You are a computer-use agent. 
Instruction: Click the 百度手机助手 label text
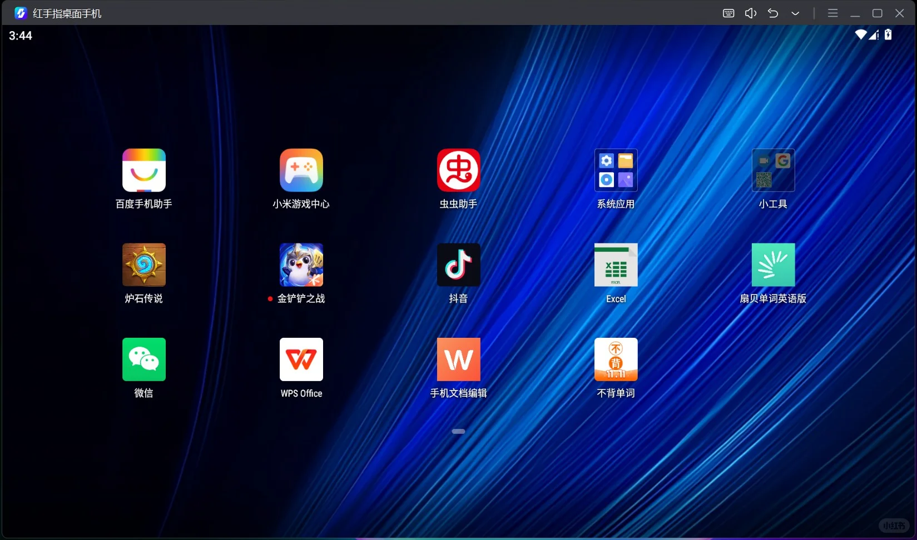144,204
